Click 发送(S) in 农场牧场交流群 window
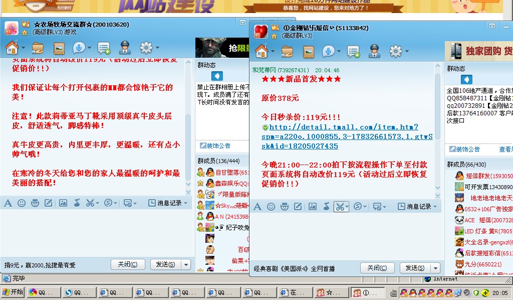This screenshot has width=513, height=300. pos(165,264)
